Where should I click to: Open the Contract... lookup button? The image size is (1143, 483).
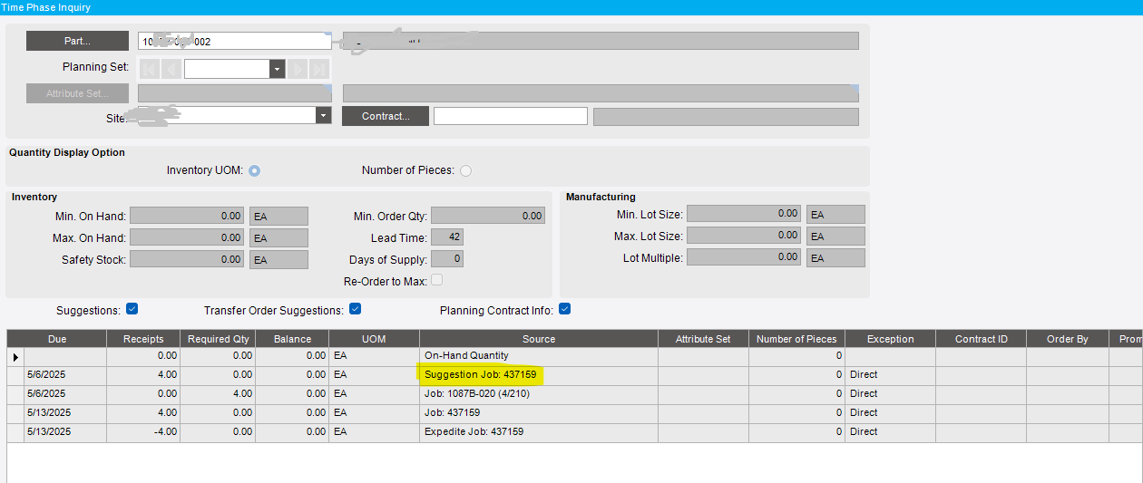pos(386,116)
